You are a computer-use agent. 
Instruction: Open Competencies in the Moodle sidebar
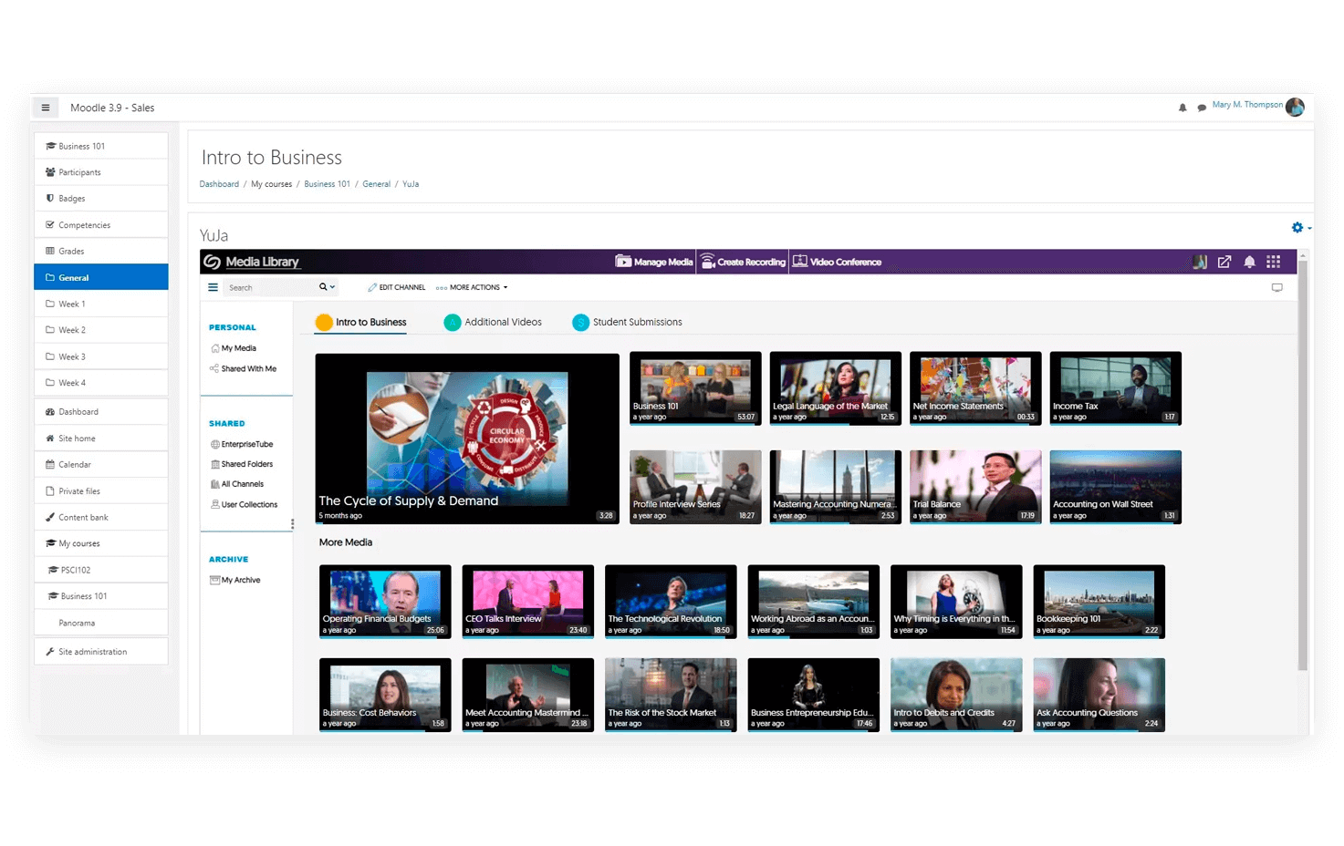pyautogui.click(x=101, y=224)
